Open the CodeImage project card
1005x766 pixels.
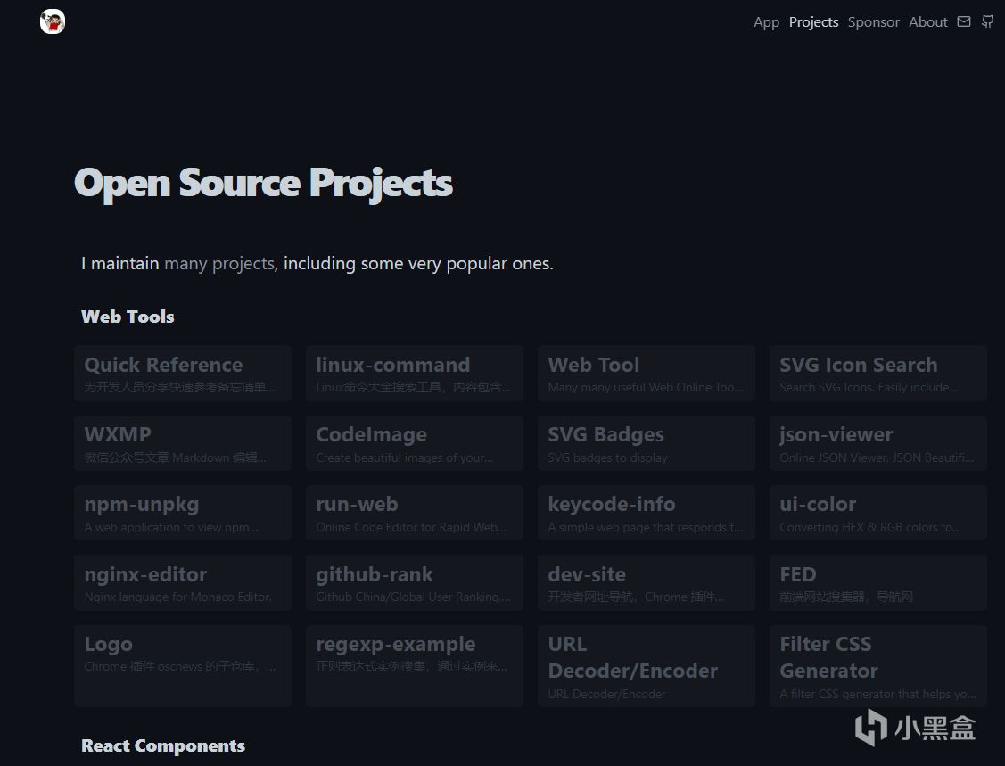(414, 443)
